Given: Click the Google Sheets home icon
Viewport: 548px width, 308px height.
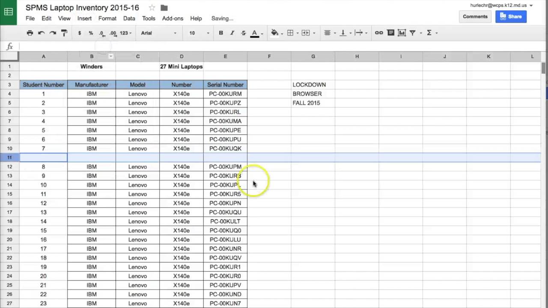Looking at the screenshot, I should 8,12.
